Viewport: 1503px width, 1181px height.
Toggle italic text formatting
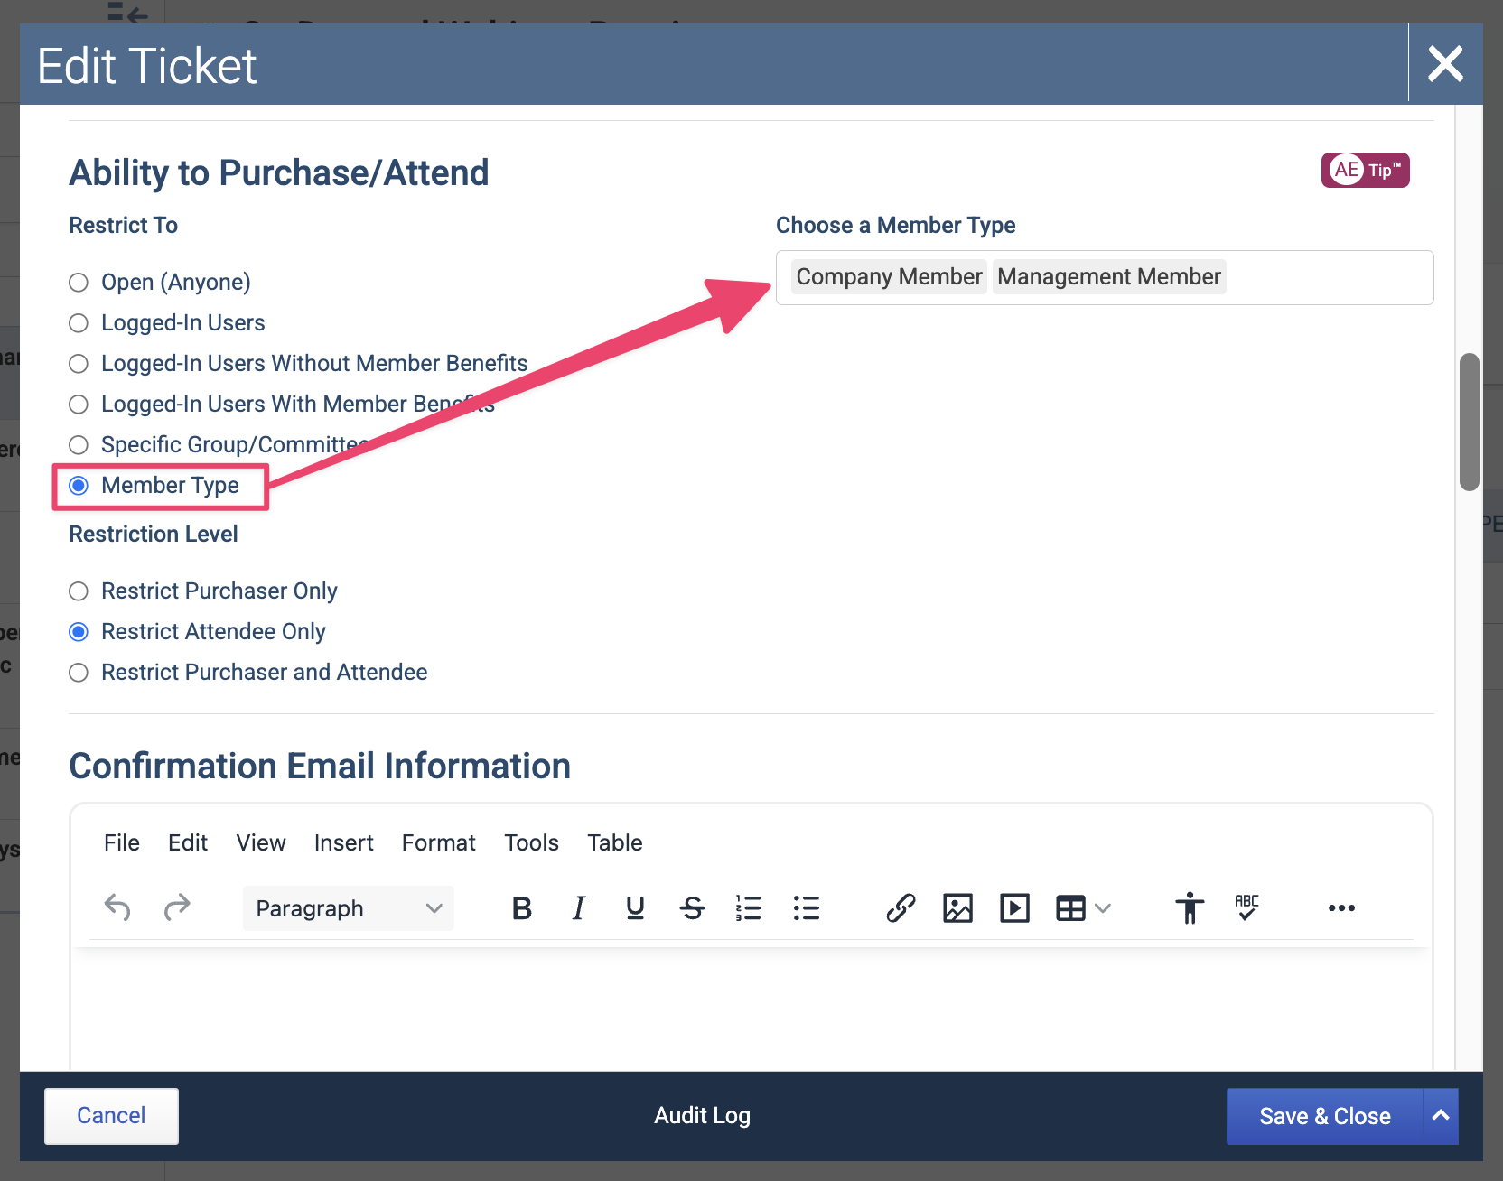(x=578, y=908)
